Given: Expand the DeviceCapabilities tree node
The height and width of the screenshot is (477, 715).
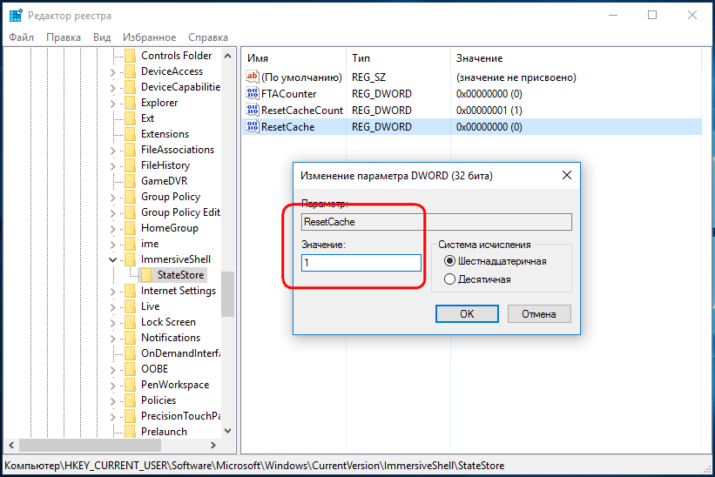Looking at the screenshot, I should tap(112, 87).
